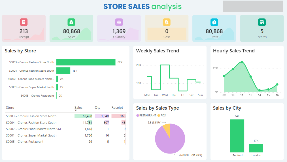Click the blue Profit dollar icon
The image size is (287, 162).
pos(214,22)
